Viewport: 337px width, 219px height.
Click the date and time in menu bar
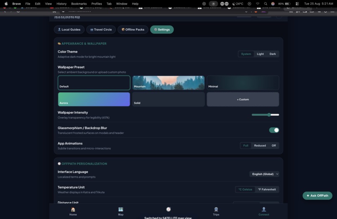(319, 4)
